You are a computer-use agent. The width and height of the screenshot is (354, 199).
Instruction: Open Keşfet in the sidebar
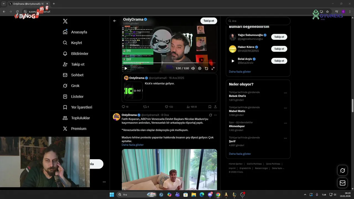(x=72, y=43)
